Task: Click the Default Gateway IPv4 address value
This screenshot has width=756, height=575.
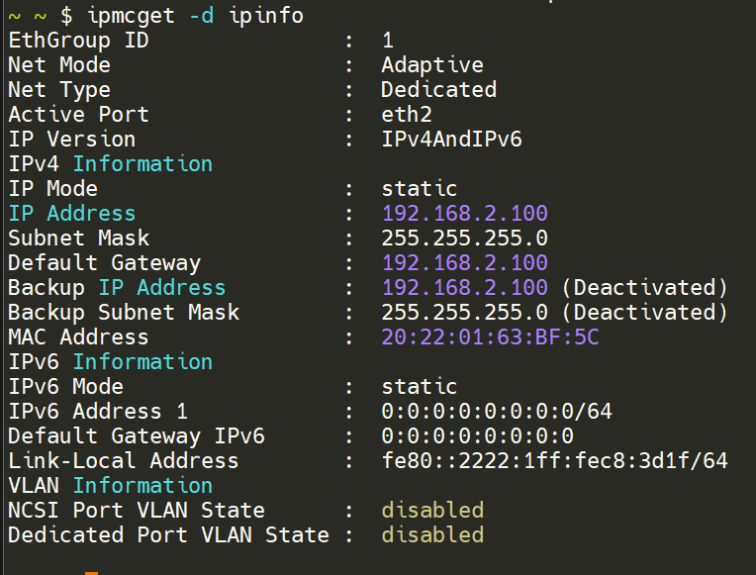Action: point(464,263)
